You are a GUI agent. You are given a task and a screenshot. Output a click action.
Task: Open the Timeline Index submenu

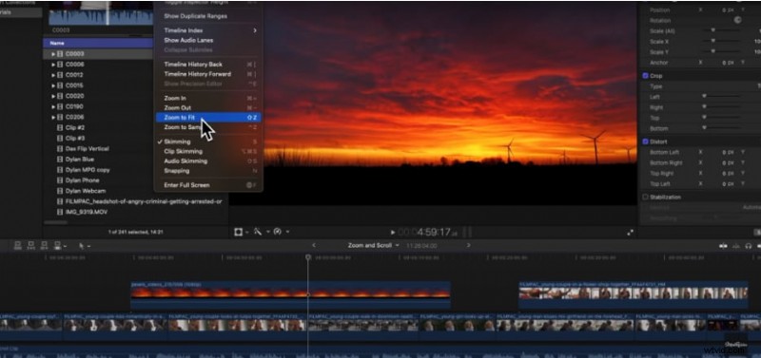pos(208,30)
